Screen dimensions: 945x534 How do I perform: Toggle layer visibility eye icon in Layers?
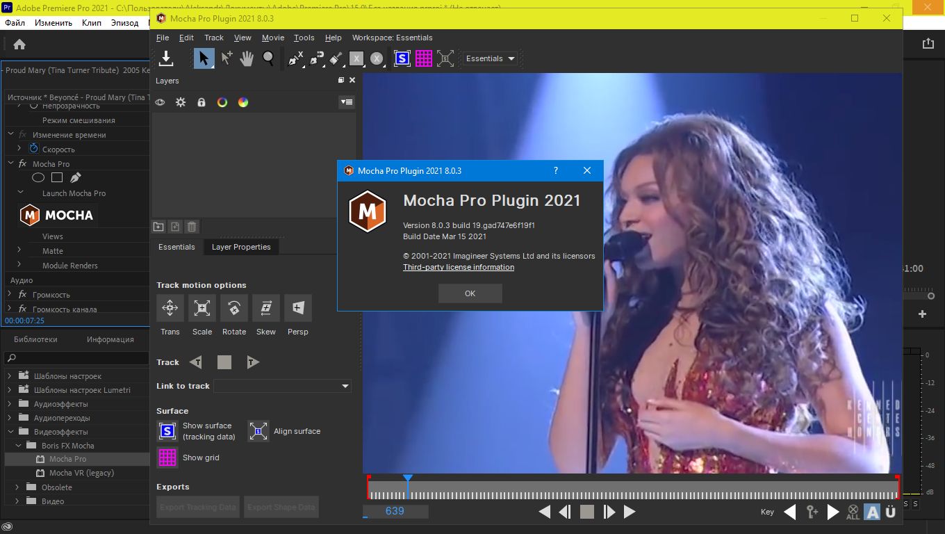coord(160,102)
